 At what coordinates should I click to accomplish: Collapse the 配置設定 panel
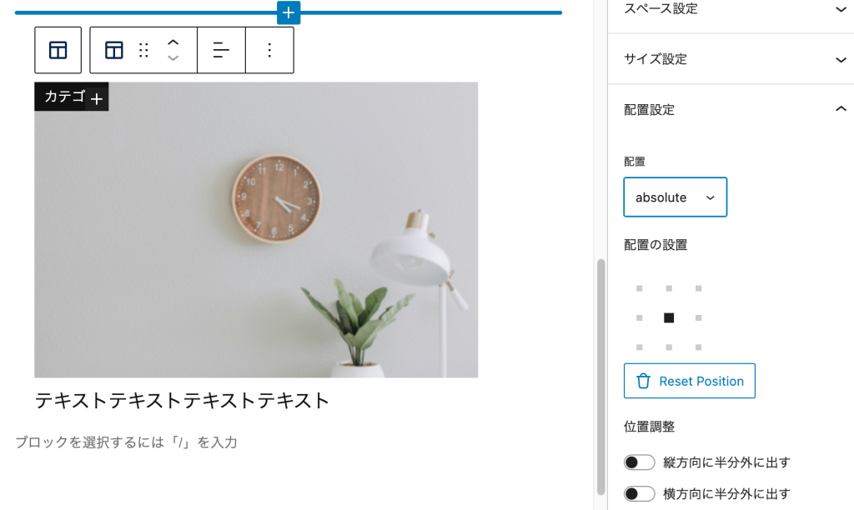[731, 109]
